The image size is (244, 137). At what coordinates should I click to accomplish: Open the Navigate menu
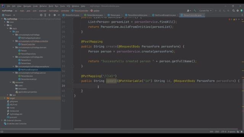[27, 6]
